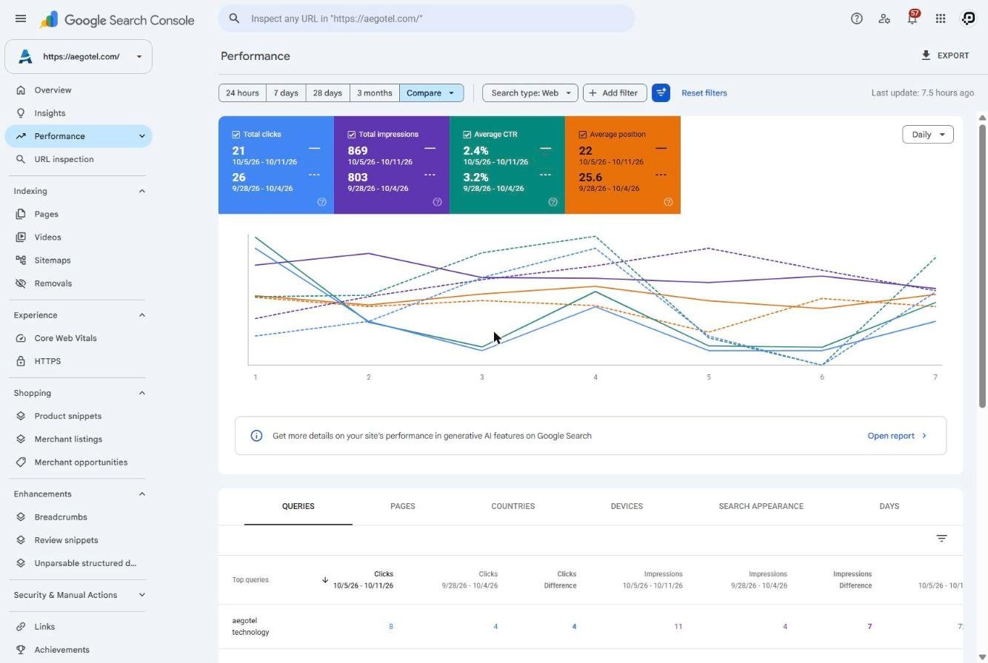Screen dimensions: 988x663
Task: Open notifications bell with badge
Action: pyautogui.click(x=912, y=18)
